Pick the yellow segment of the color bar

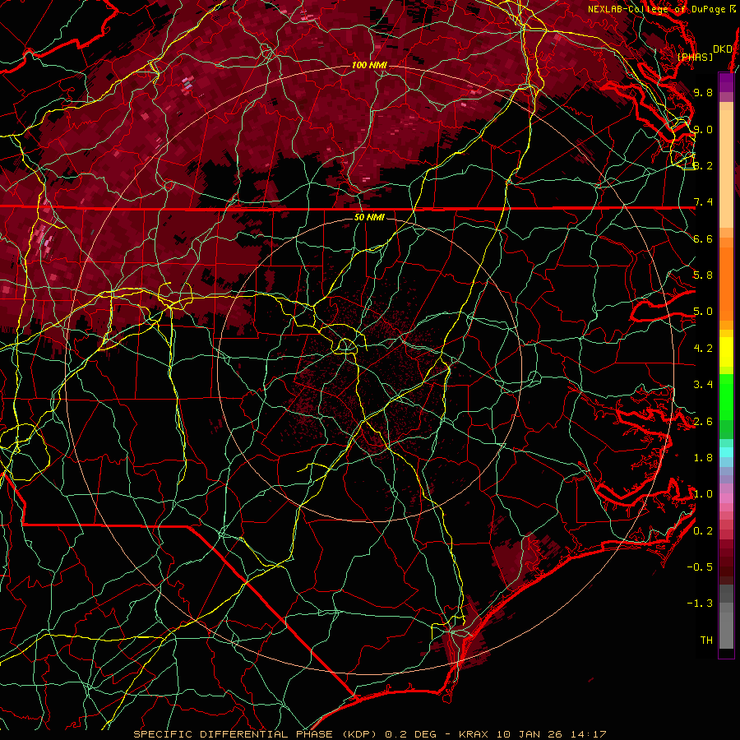pyautogui.click(x=726, y=352)
